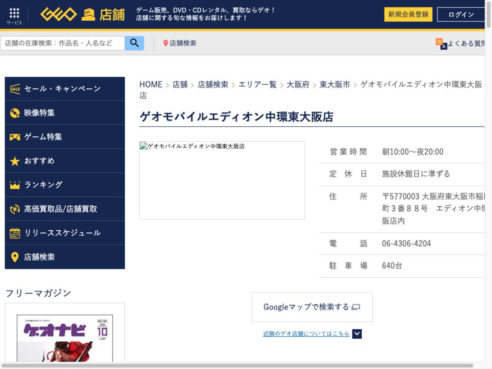The width and height of the screenshot is (492, 369).
Task: Click the フリーマガジン heading
Action: point(38,294)
